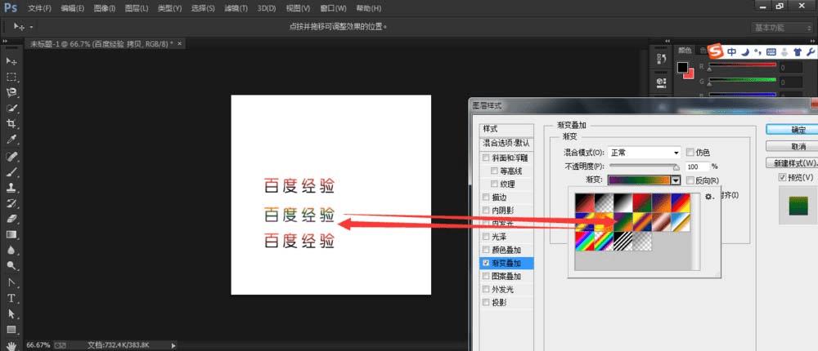Select the Rectangle shape tool
The image size is (818, 351).
[x=11, y=330]
